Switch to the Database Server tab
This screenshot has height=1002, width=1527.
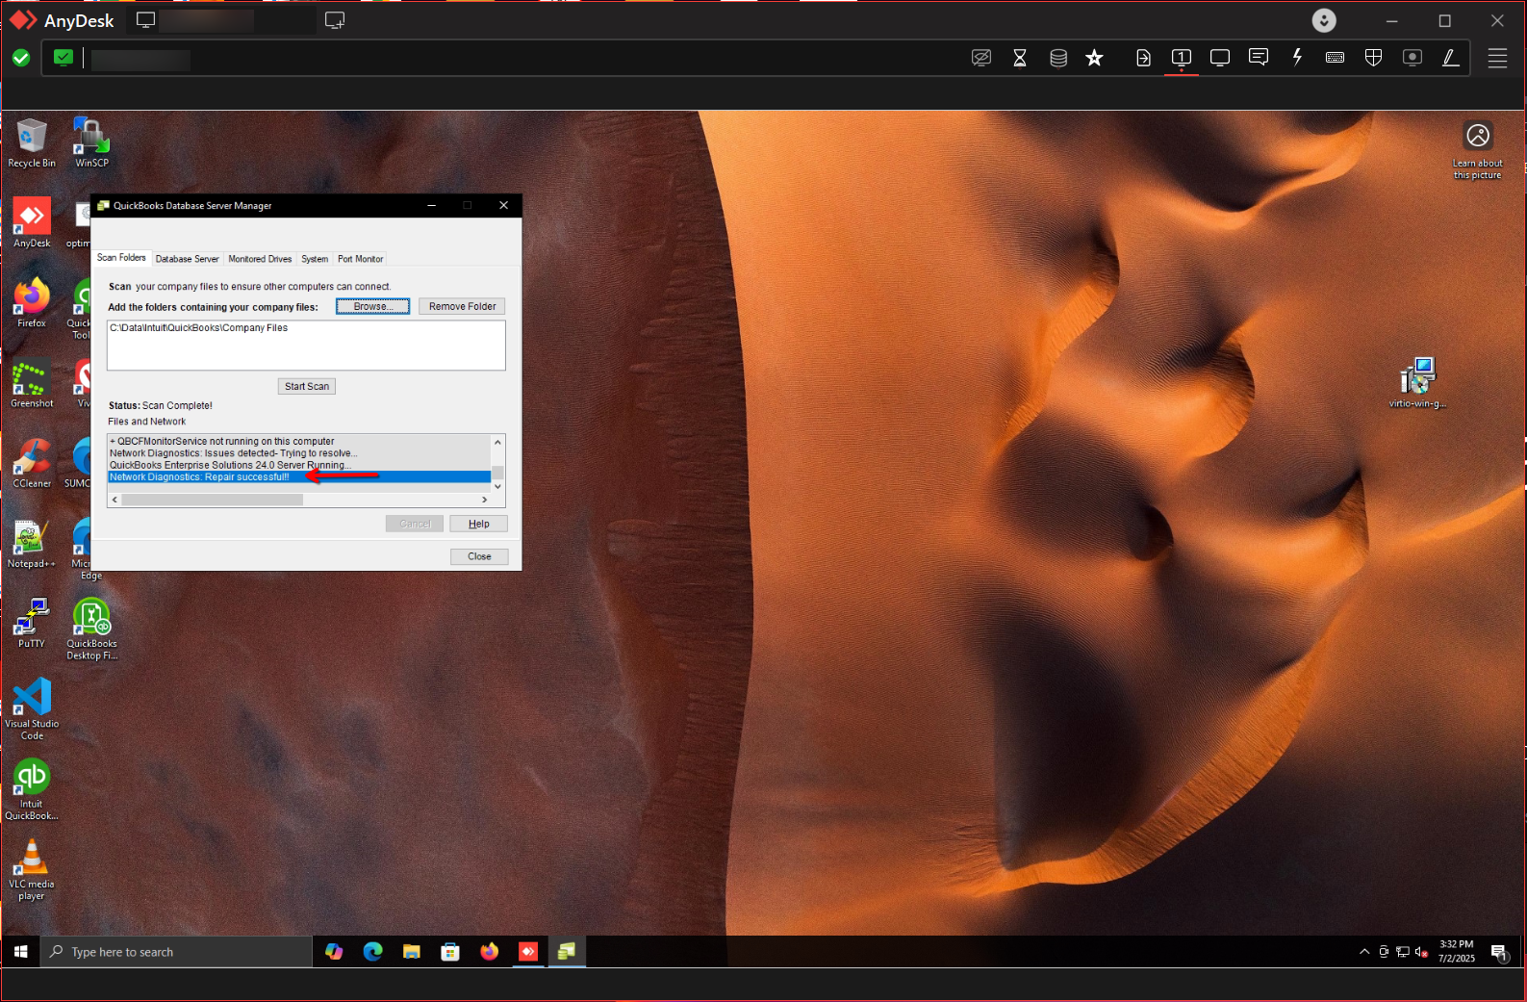[187, 259]
